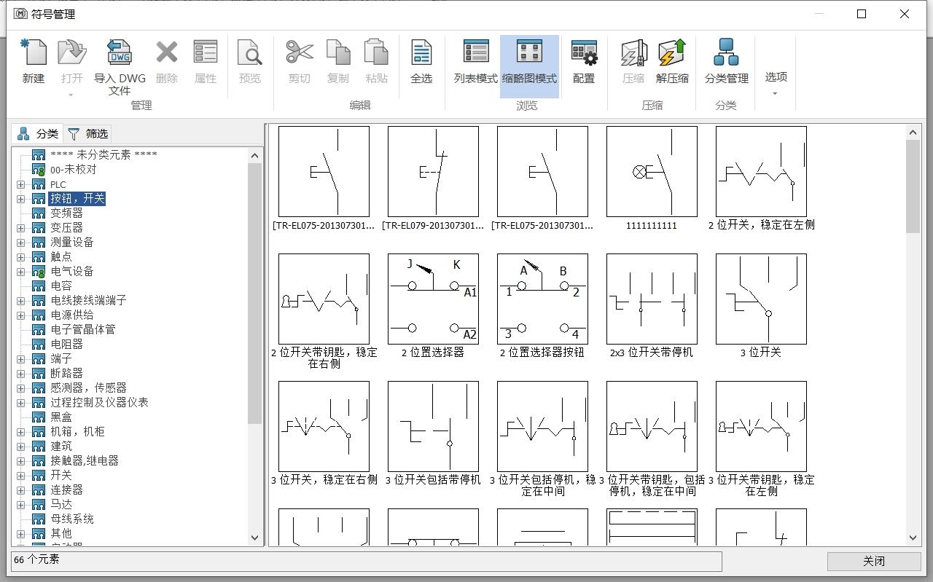
Task: Select the 变频器 tree item
Action: [x=66, y=213]
